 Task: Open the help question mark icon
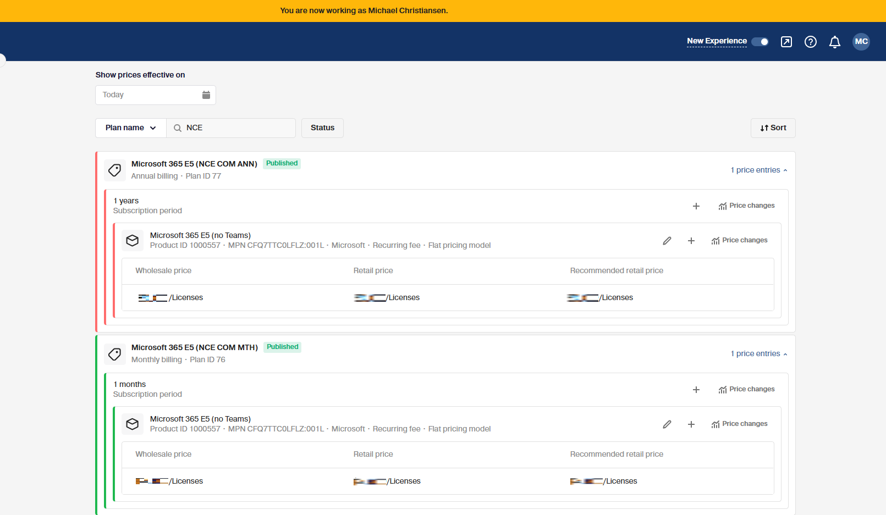811,42
